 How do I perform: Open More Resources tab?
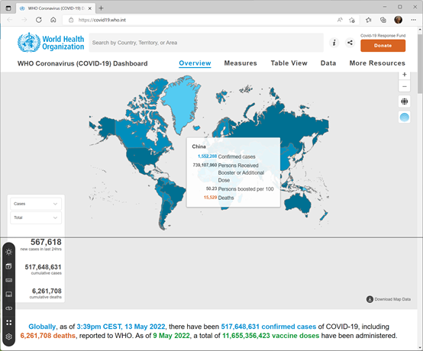pyautogui.click(x=377, y=63)
